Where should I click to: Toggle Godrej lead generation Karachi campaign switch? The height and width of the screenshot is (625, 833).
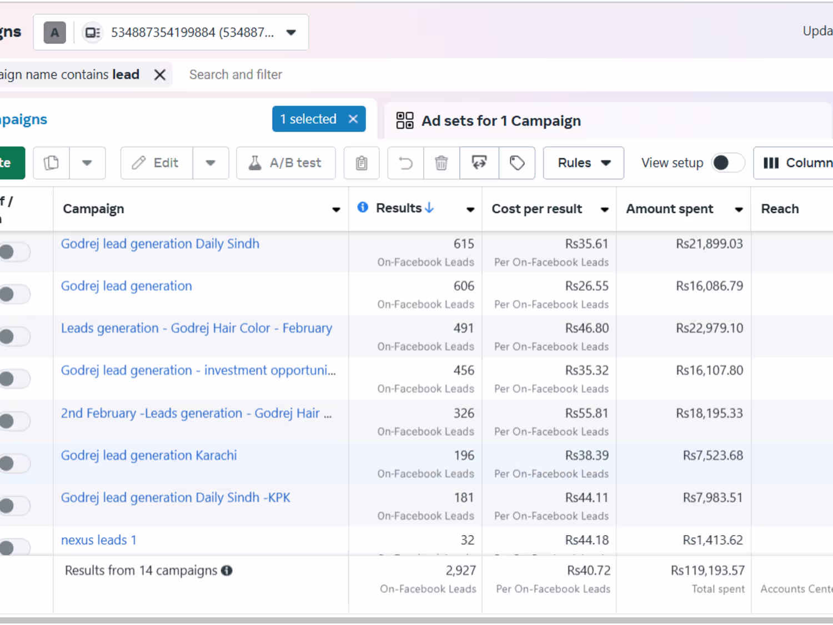point(13,463)
